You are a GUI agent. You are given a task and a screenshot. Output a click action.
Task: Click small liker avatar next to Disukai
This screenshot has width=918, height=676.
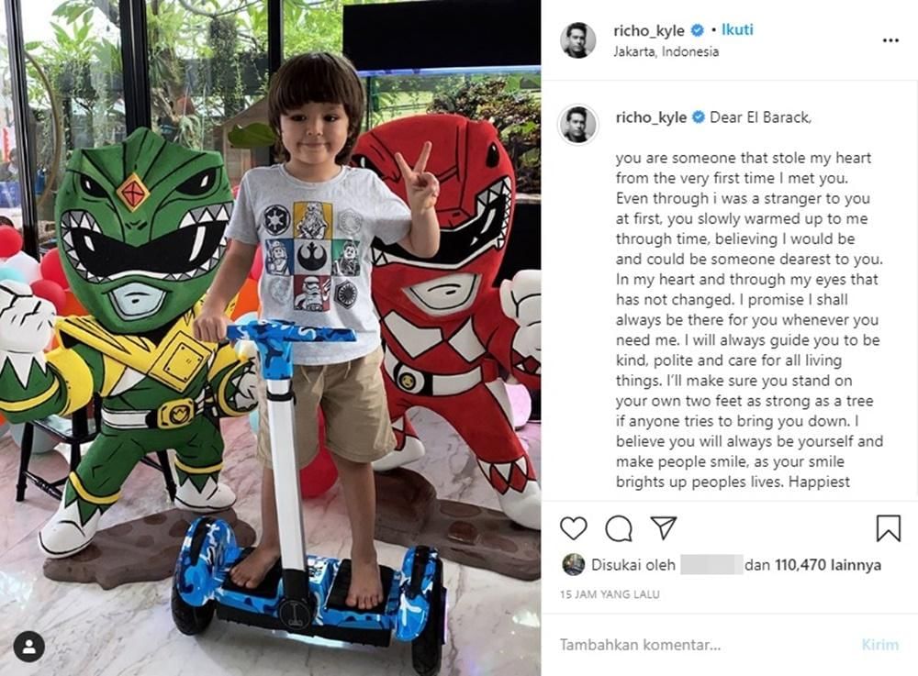(x=573, y=565)
